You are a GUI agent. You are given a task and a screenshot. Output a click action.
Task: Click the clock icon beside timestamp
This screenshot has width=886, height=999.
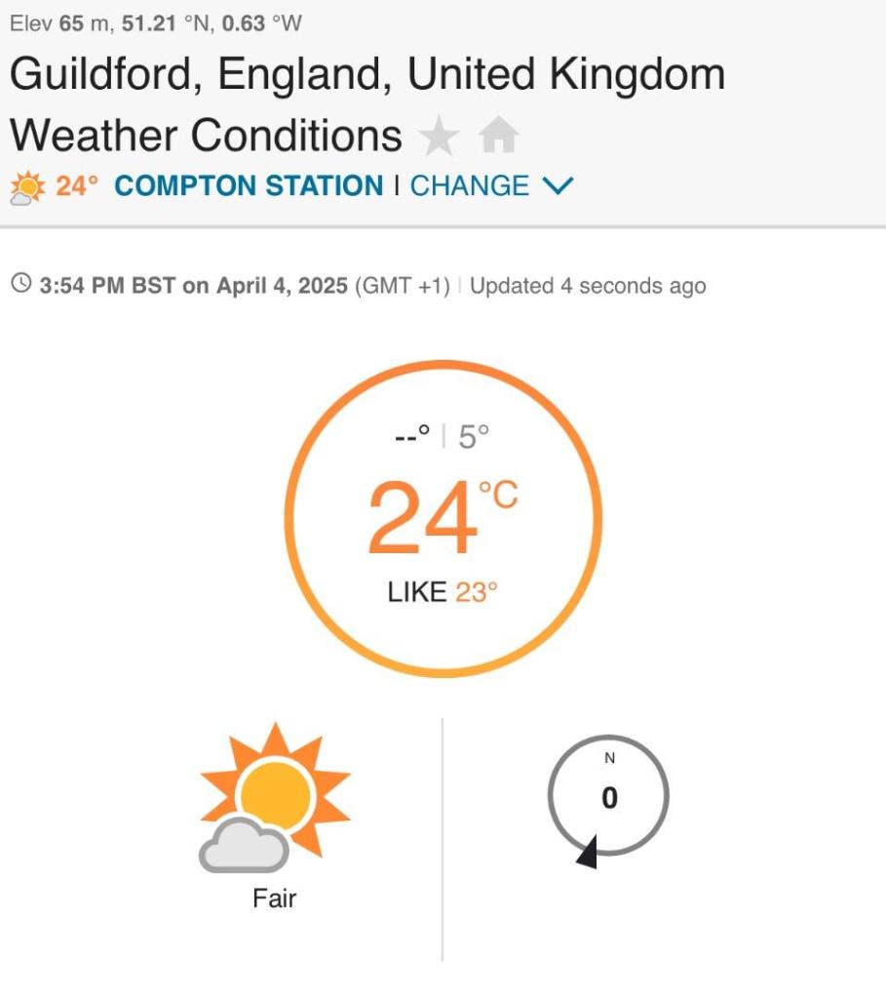[21, 285]
